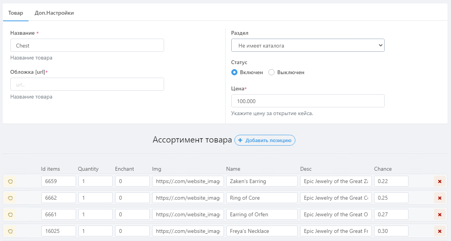
Task: Remove the Earring of Orfen row
Action: (x=439, y=214)
